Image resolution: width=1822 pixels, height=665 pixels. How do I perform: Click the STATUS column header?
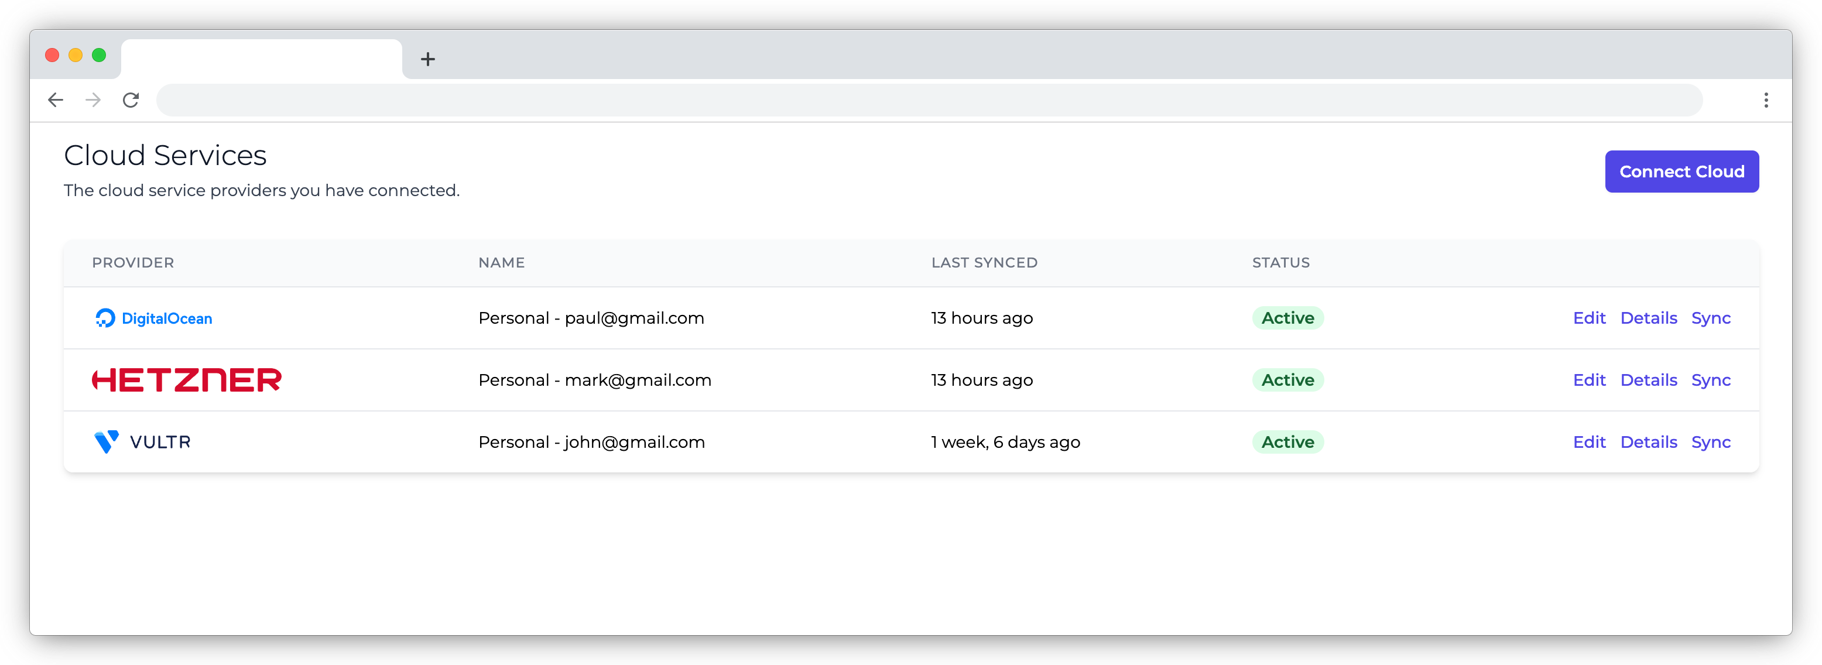pyautogui.click(x=1281, y=262)
